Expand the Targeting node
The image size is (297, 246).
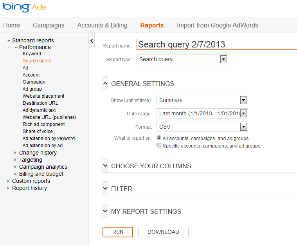pos(15,160)
